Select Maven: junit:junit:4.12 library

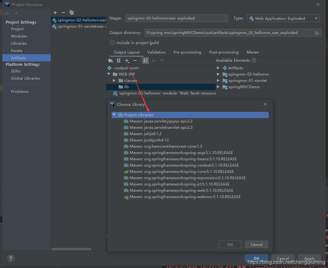click(190, 140)
